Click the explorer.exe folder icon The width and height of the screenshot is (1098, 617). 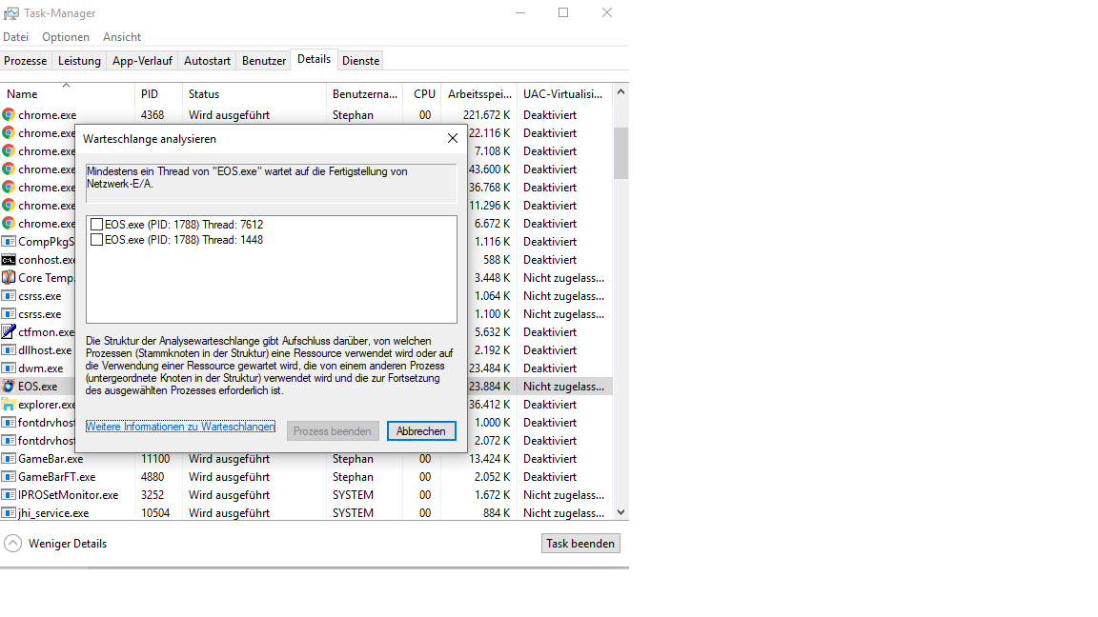coord(9,405)
